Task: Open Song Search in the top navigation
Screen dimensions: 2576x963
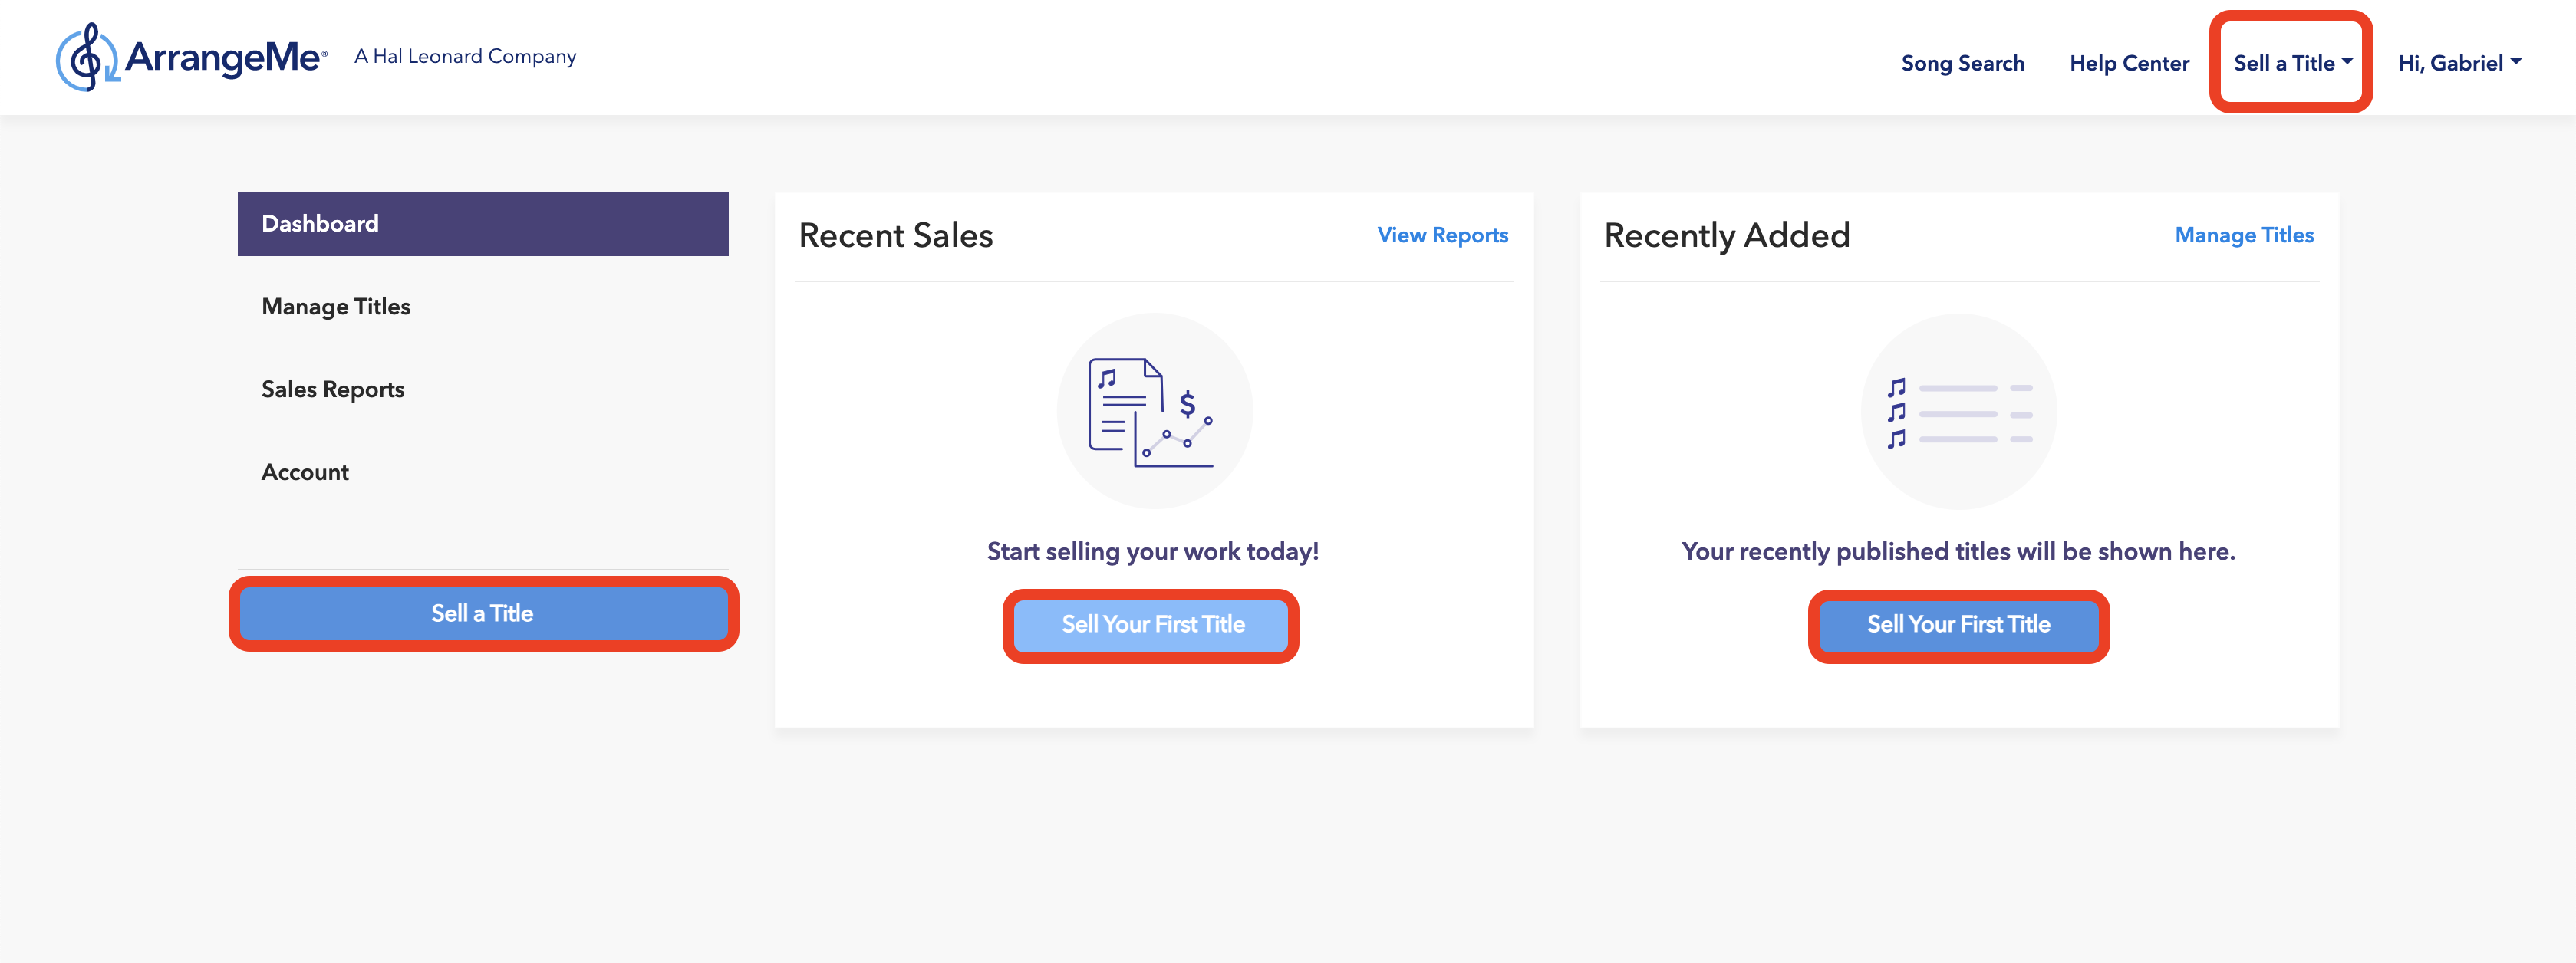Action: [1962, 63]
